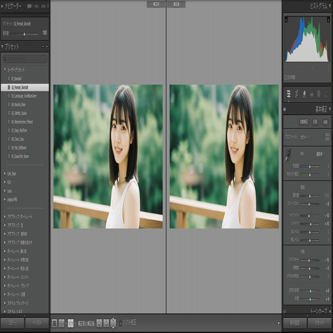Image resolution: width=333 pixels, height=333 pixels.
Task: Expand the Cafe_Style preset group
Action: (x=5, y=174)
